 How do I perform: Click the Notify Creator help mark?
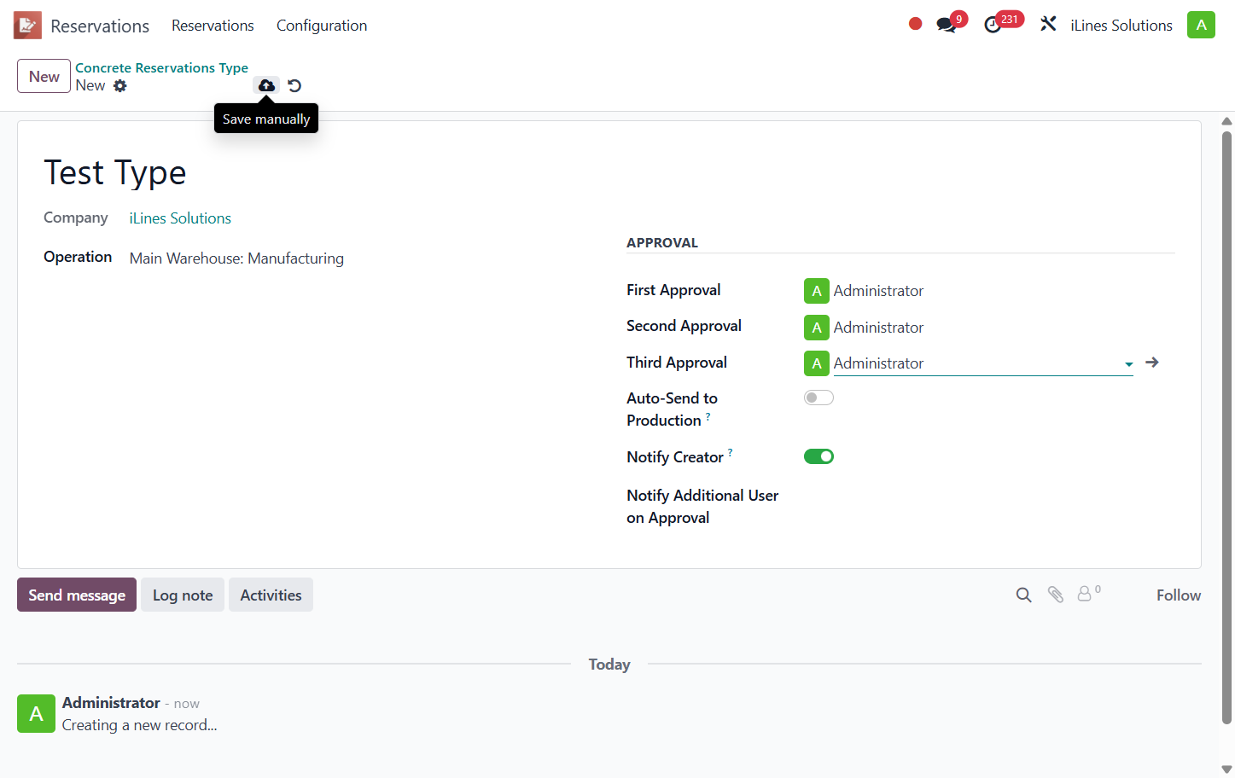click(x=731, y=452)
